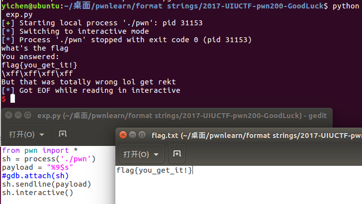Screen dimensions: 362x204
Task: Close the exp.py gedit window
Action: (8, 116)
